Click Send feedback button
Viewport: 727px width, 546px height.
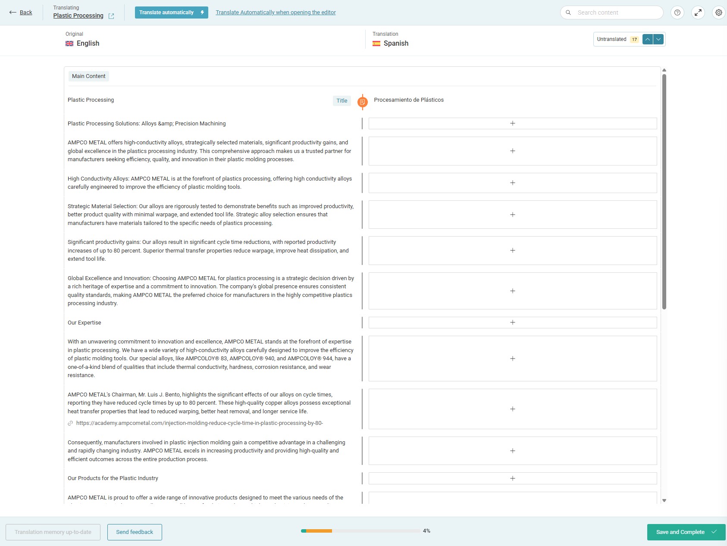135,532
